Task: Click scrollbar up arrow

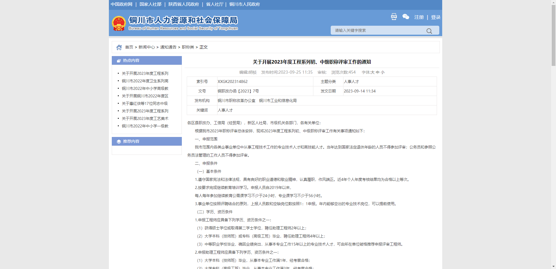Action: pyautogui.click(x=553, y=2)
